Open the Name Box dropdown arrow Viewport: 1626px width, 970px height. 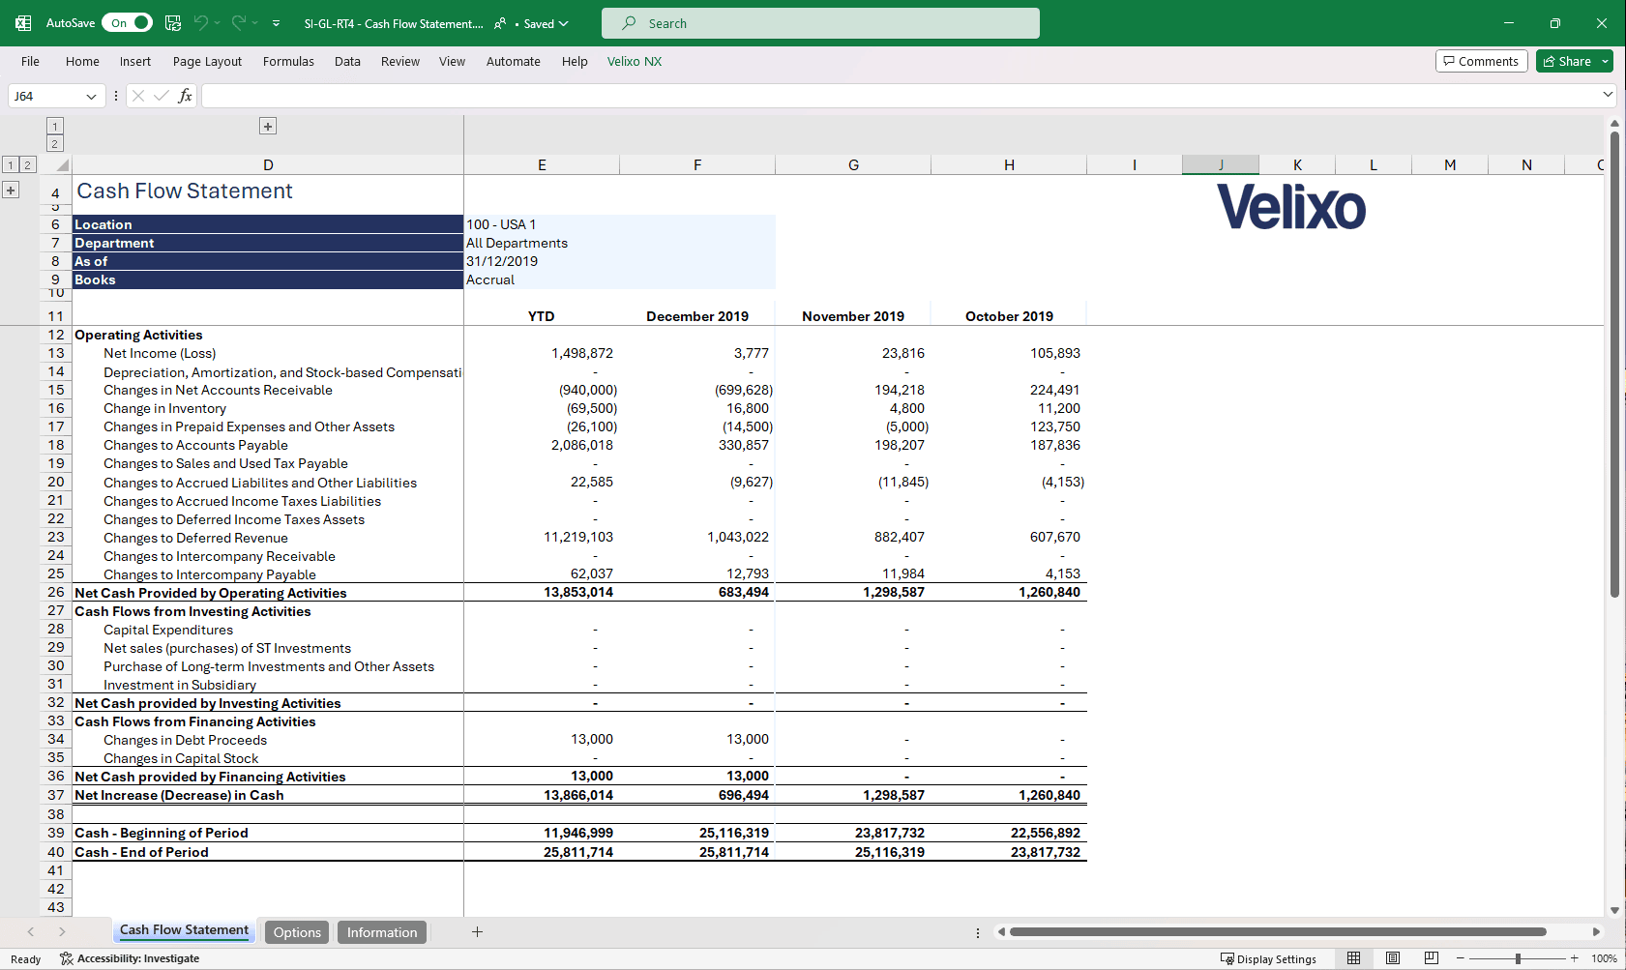(91, 96)
